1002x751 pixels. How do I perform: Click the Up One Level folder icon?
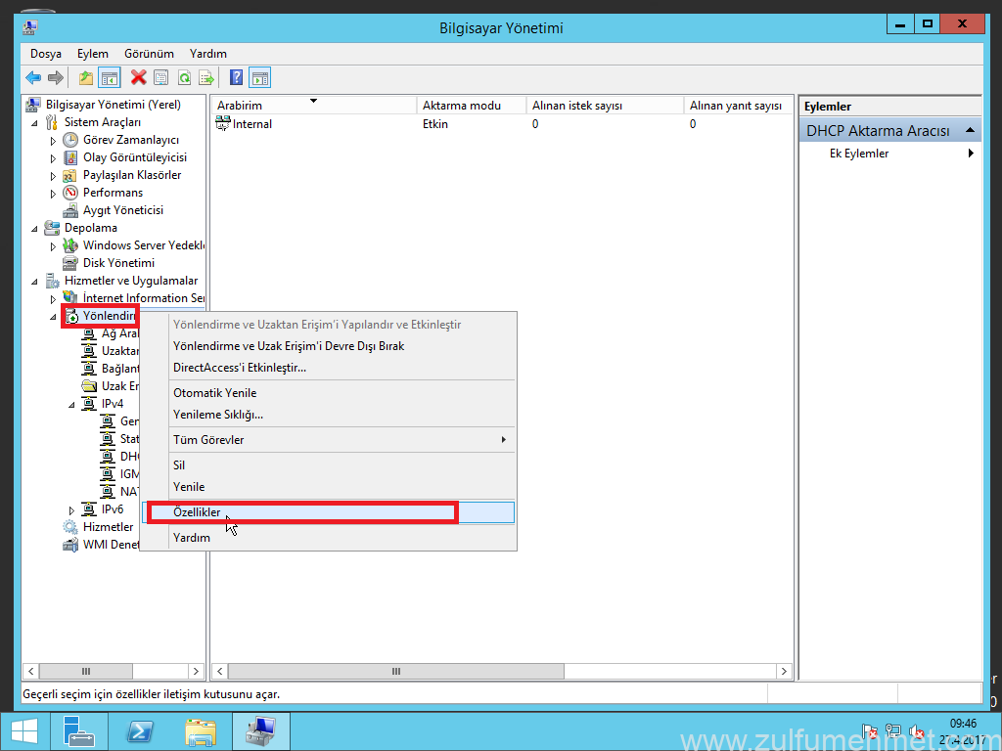point(86,78)
